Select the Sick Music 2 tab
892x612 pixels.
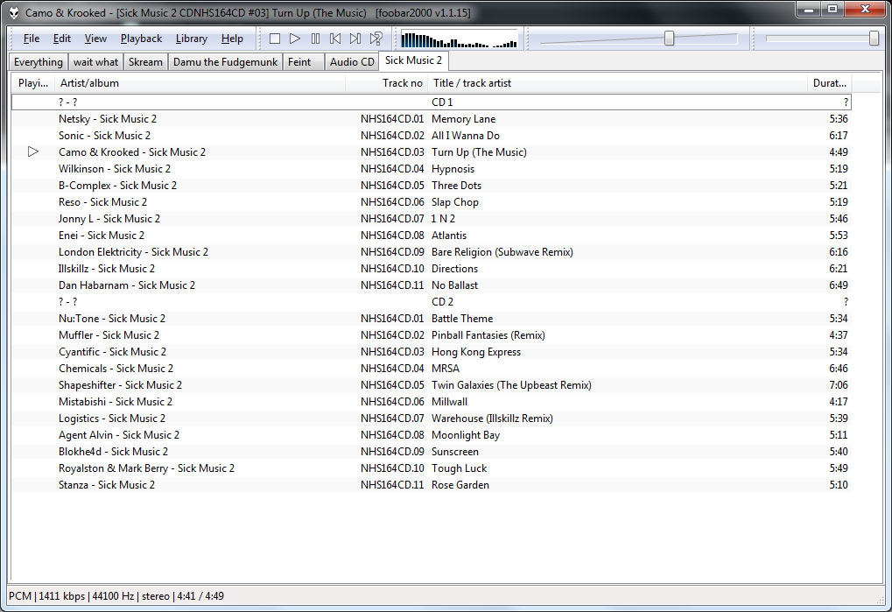coord(413,60)
